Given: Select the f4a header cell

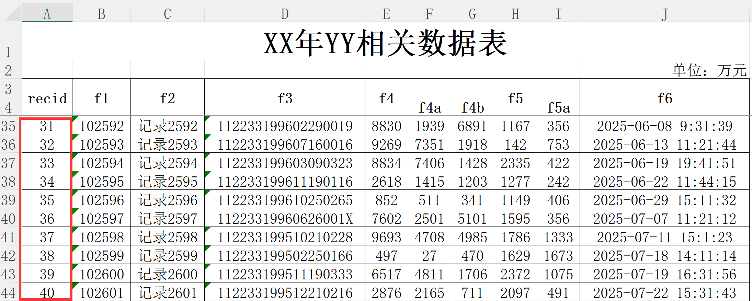Looking at the screenshot, I should click(x=429, y=107).
